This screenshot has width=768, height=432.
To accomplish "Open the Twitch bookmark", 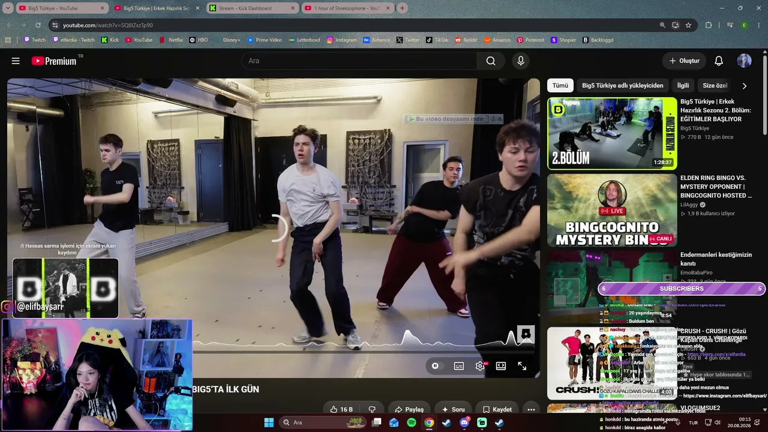I will [x=34, y=40].
